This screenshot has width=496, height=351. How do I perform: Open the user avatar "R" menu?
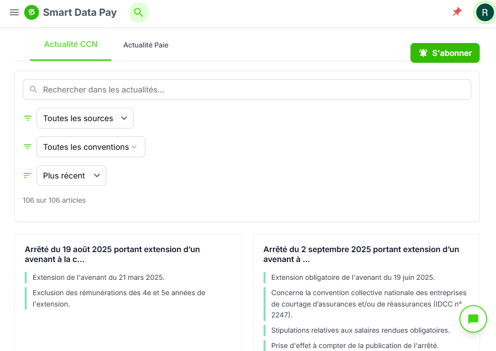pyautogui.click(x=484, y=13)
